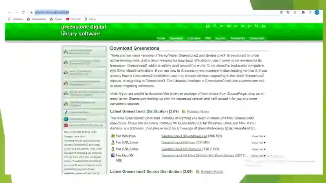Screen dimensions: 326x183
Task: Switch the site language to 'ru'
Action: coord(222,26)
